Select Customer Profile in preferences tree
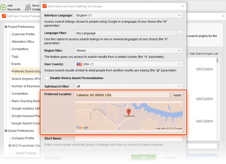Screen dimensions: 226x164 pyautogui.click(x=23, y=34)
